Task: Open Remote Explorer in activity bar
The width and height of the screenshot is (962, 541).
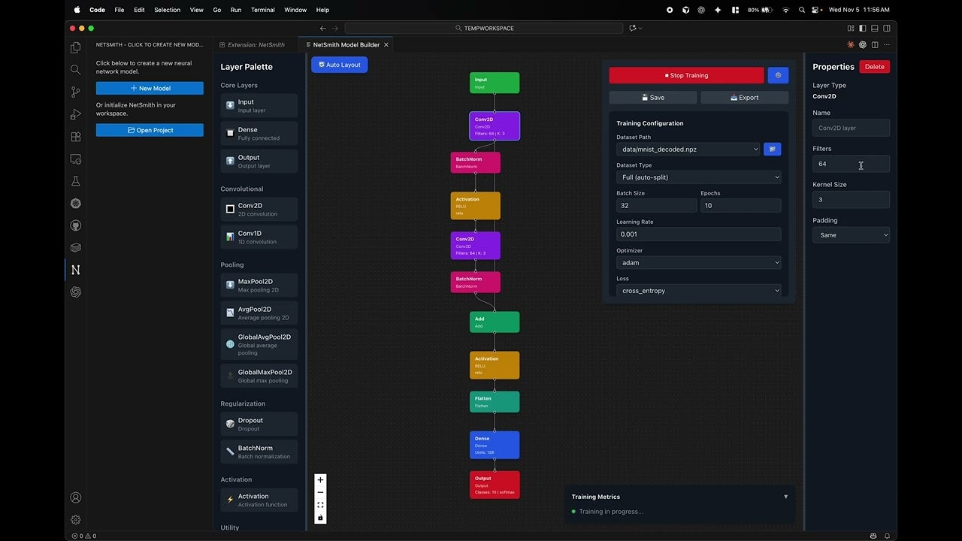Action: [x=75, y=159]
